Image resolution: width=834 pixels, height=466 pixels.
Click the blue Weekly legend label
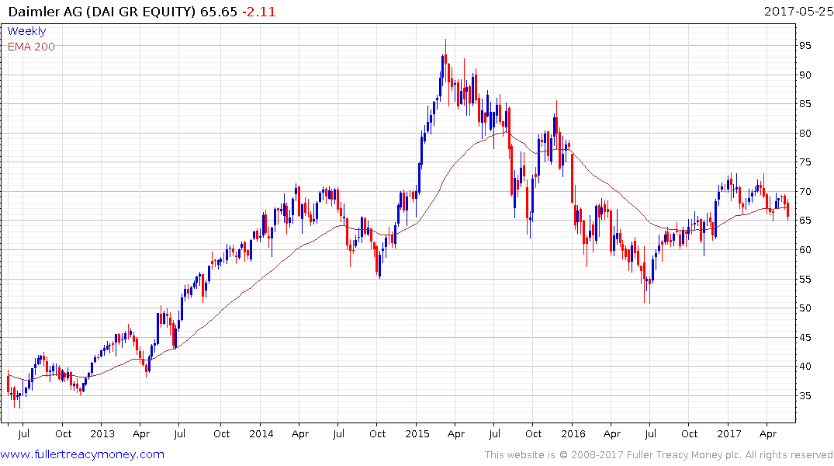pyautogui.click(x=26, y=31)
